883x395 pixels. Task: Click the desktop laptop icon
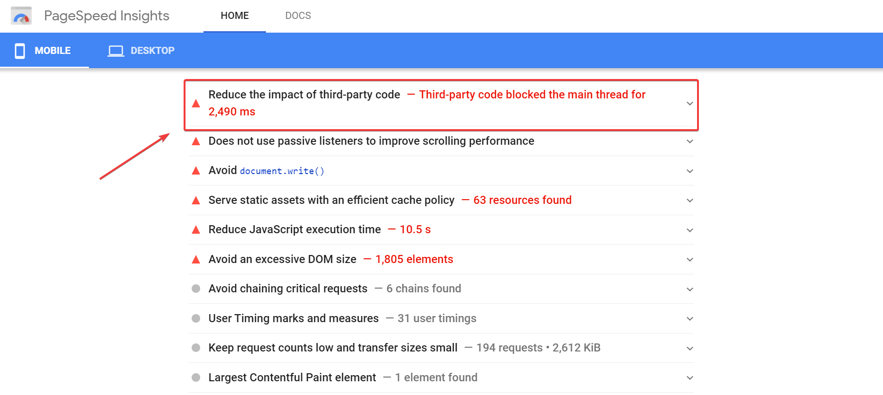[115, 51]
